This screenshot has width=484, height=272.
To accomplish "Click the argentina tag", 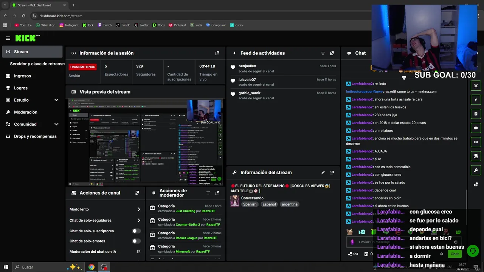I will click(290, 204).
